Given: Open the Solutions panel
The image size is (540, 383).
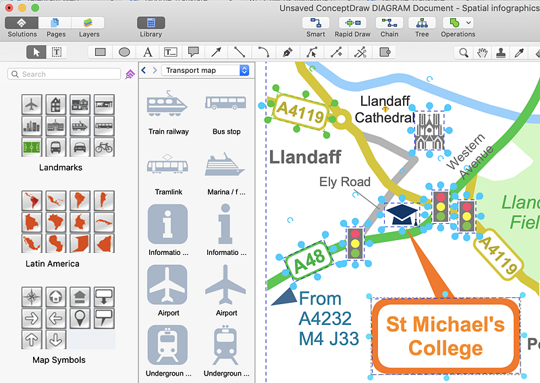Looking at the screenshot, I should pos(22,23).
